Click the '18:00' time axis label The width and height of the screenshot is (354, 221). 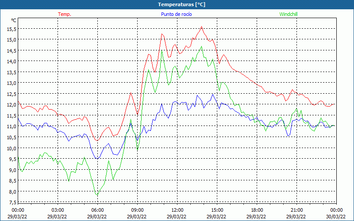[x=257, y=210]
